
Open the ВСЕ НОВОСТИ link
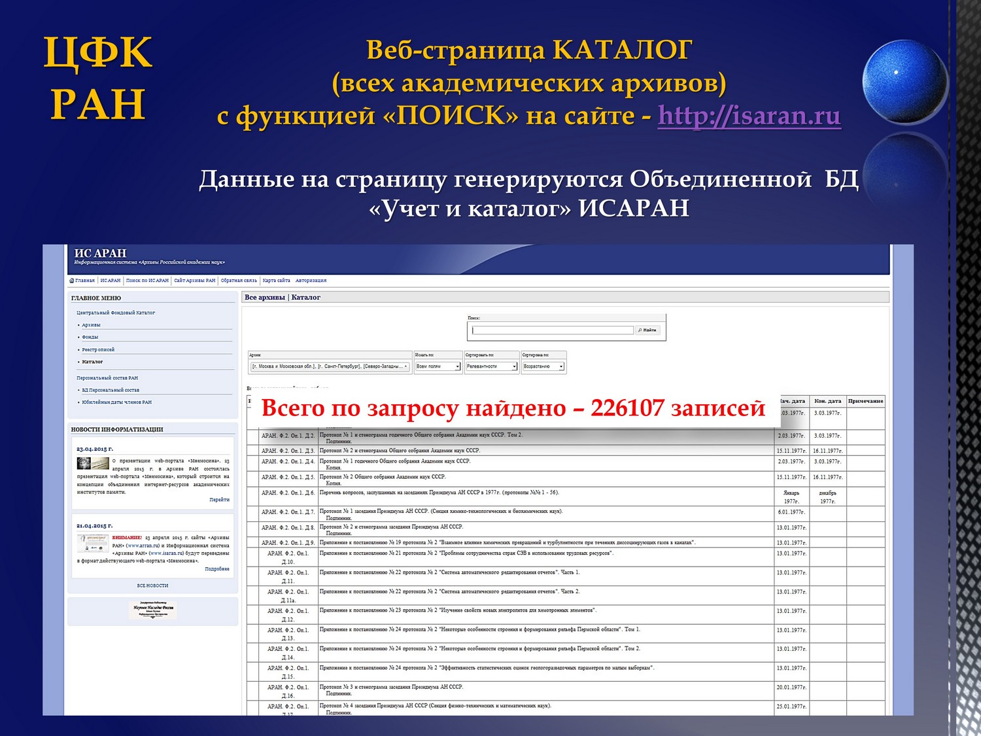click(152, 586)
